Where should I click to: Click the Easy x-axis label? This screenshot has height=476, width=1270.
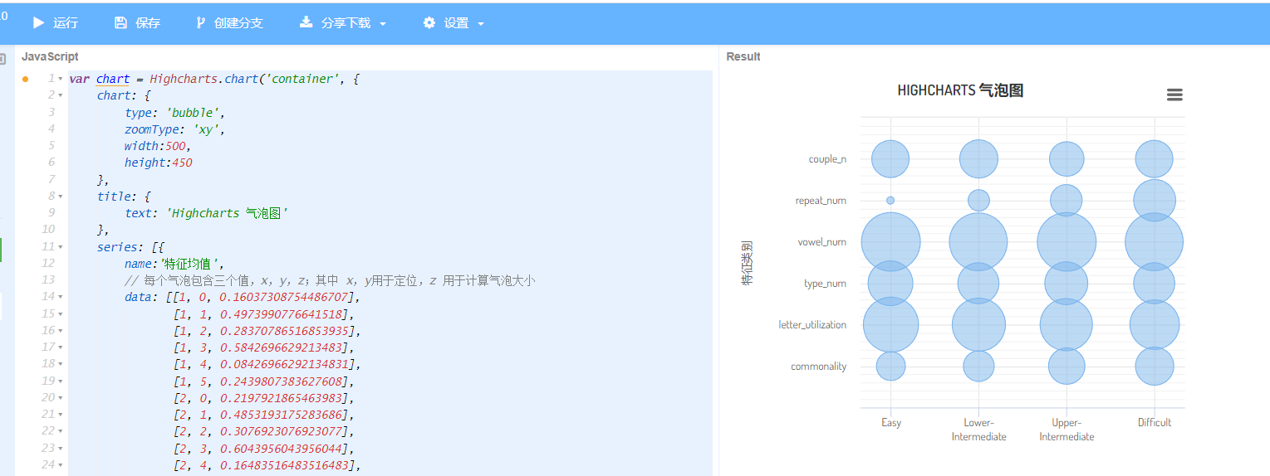[x=891, y=422]
